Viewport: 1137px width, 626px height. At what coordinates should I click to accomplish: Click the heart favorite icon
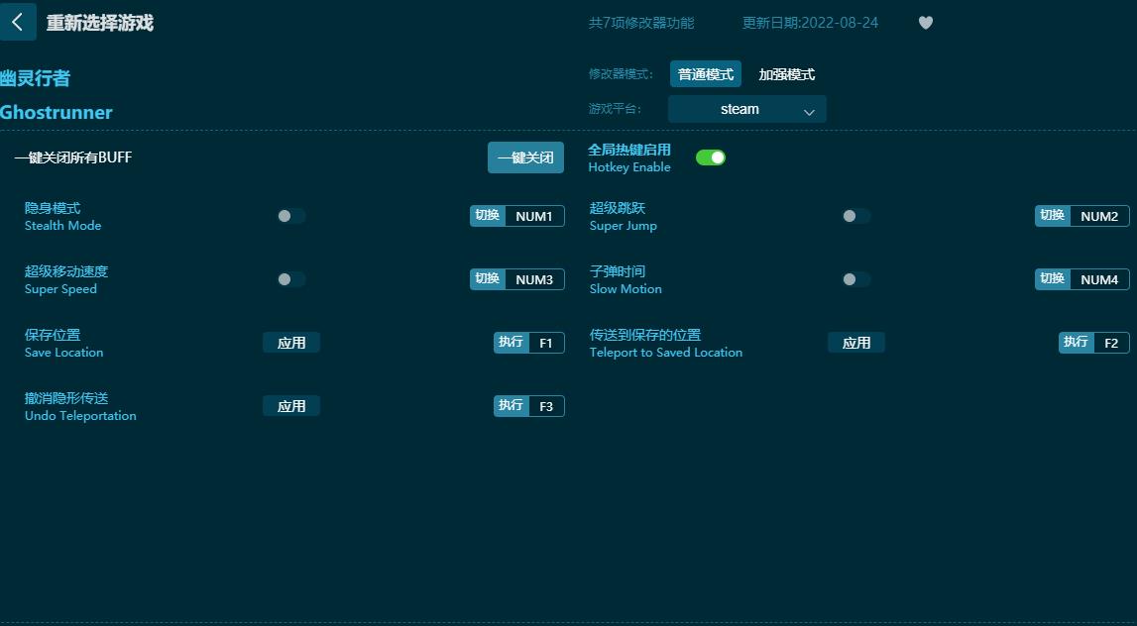point(925,23)
